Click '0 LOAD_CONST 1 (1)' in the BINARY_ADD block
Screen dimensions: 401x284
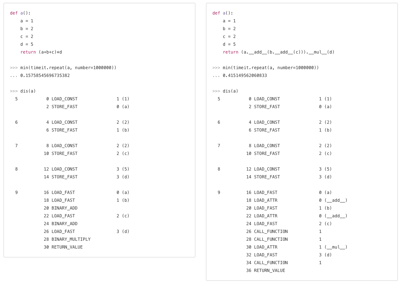point(88,99)
